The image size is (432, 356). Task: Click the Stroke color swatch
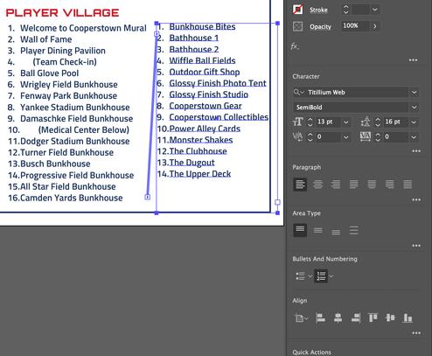coord(297,10)
